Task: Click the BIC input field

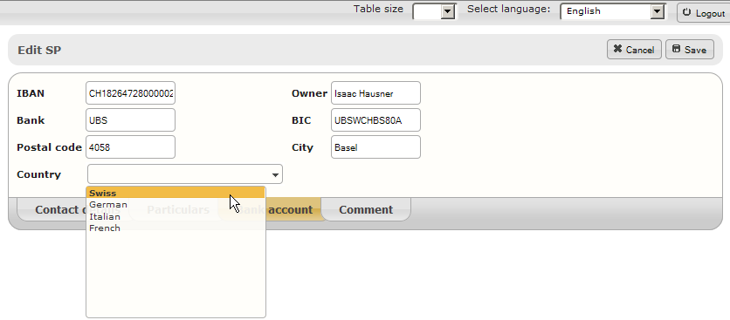Action: 375,120
